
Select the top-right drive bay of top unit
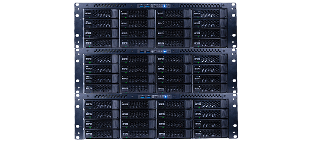pyautogui.click(x=210, y=14)
